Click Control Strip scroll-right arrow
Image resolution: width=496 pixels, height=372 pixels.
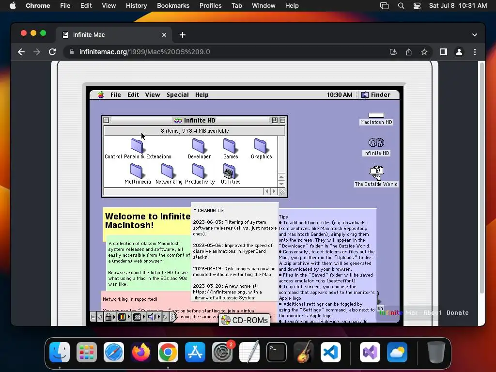click(x=165, y=317)
